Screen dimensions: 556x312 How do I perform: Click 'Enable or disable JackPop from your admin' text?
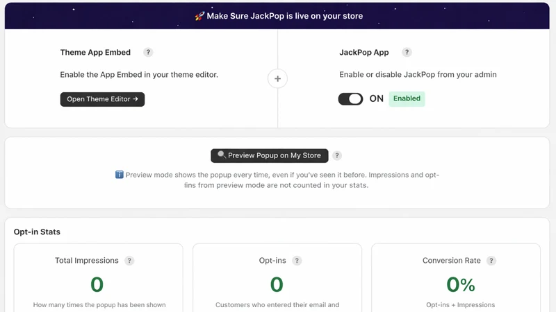pyautogui.click(x=418, y=75)
